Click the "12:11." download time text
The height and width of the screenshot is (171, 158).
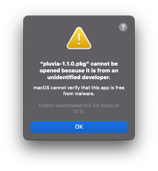click(79, 111)
